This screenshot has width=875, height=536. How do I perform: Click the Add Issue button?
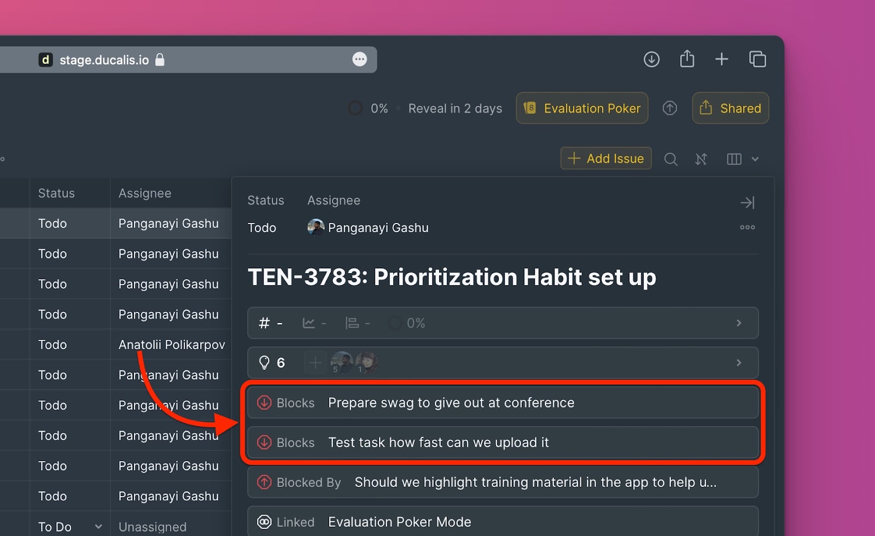pyautogui.click(x=606, y=158)
